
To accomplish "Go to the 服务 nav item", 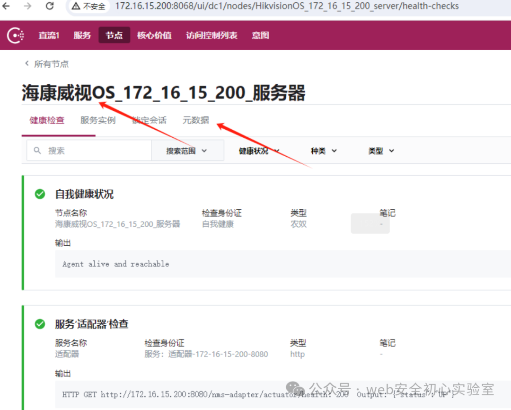I will [x=82, y=35].
